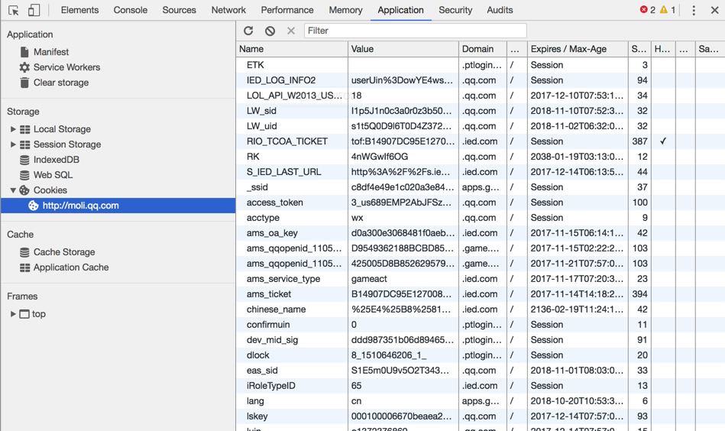Select the dev_mid_sig cookie row
Screen dimensions: 725x431
click(x=481, y=340)
